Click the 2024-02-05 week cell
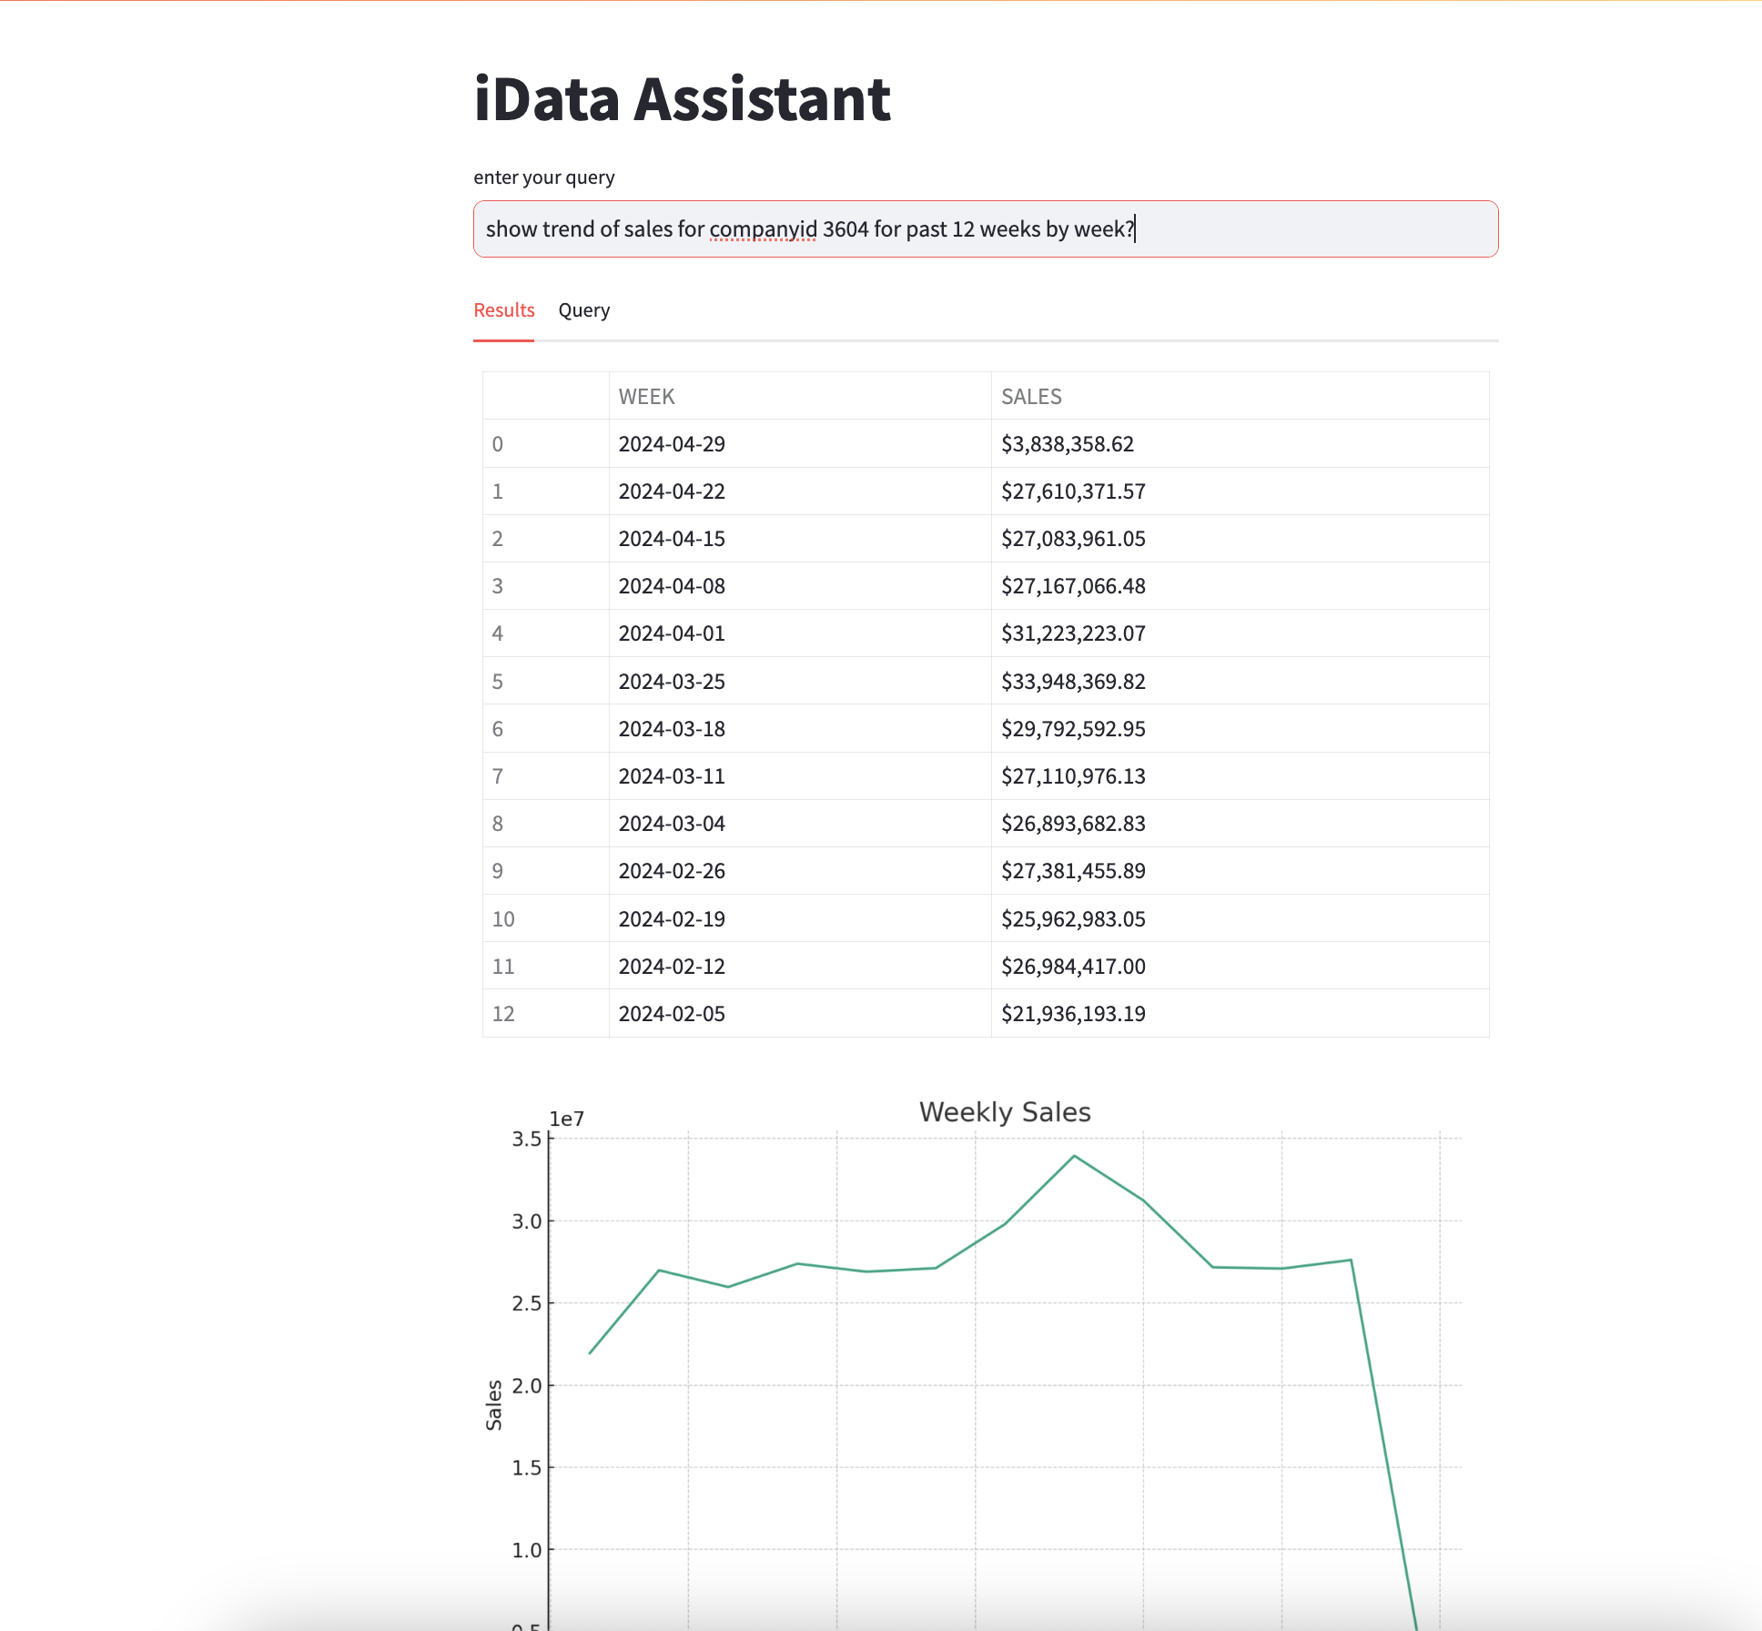The height and width of the screenshot is (1631, 1762). tap(672, 1014)
